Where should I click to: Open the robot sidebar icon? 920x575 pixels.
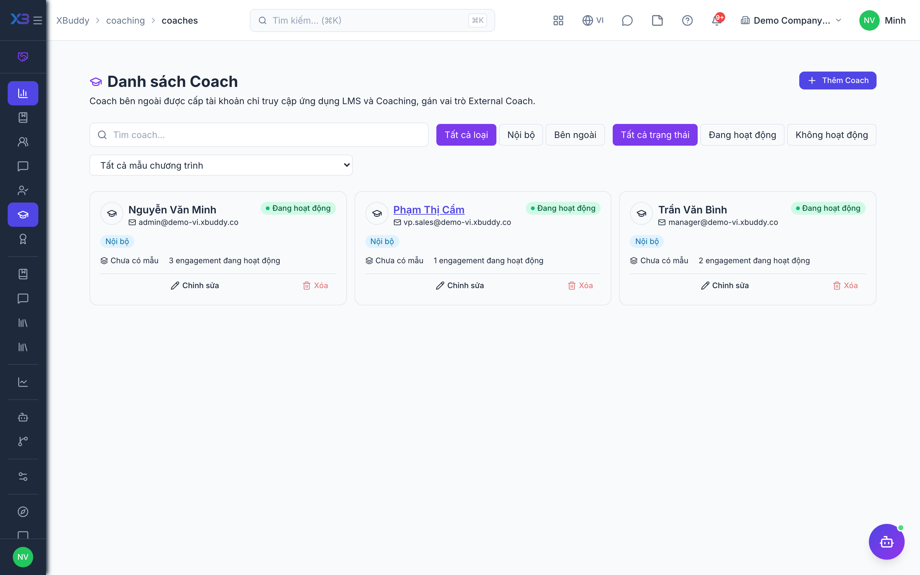coord(23,417)
